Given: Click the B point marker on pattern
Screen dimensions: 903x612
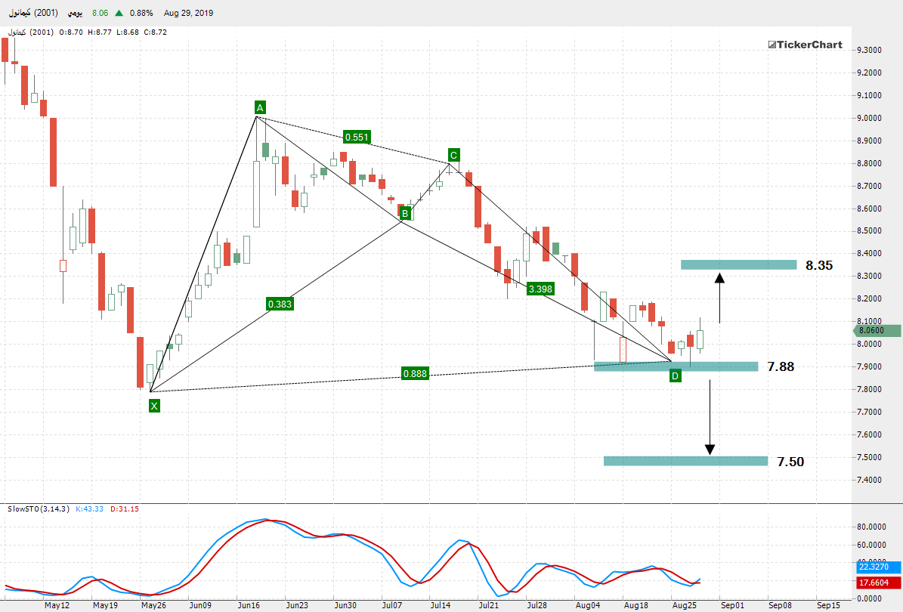Looking at the screenshot, I should pos(405,214).
